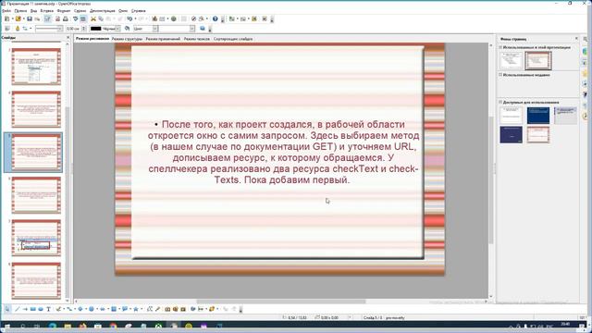Collapse the 'Доступные для использования' section

coord(500,102)
